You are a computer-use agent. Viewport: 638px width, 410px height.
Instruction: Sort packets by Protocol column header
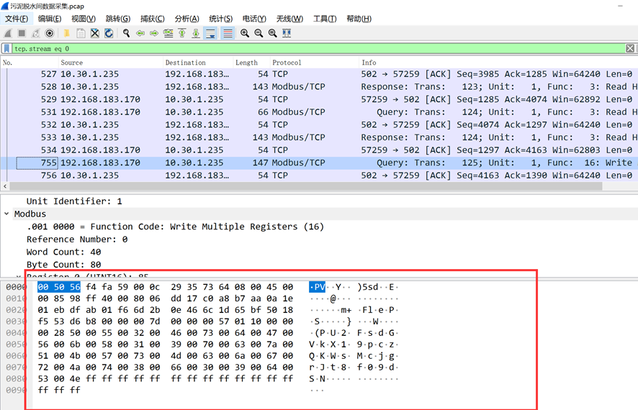coord(287,63)
